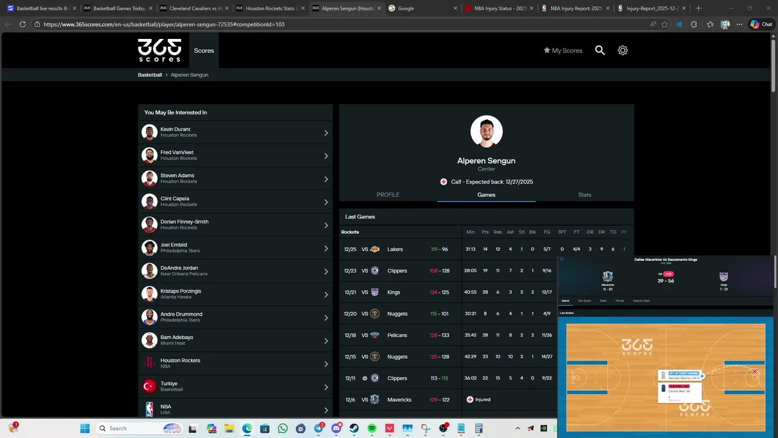This screenshot has width=778, height=438.
Task: Click the taskbar Search box
Action: pos(139,428)
